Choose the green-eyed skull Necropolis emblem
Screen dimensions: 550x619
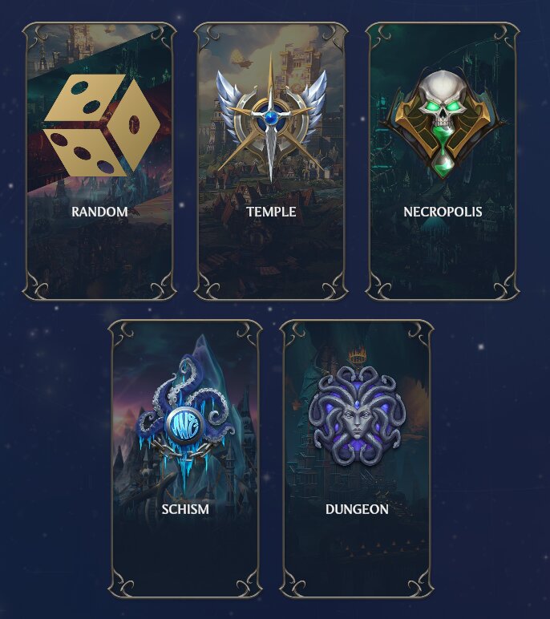(443, 124)
